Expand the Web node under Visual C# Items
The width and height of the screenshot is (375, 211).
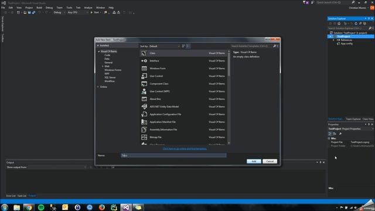click(103, 66)
